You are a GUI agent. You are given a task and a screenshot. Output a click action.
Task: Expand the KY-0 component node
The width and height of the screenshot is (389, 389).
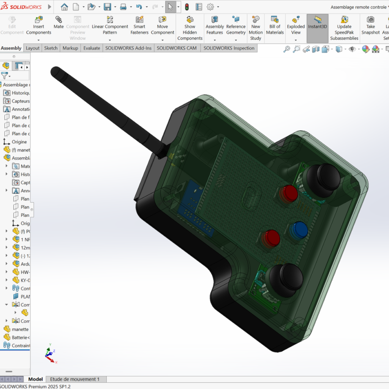point(6,280)
